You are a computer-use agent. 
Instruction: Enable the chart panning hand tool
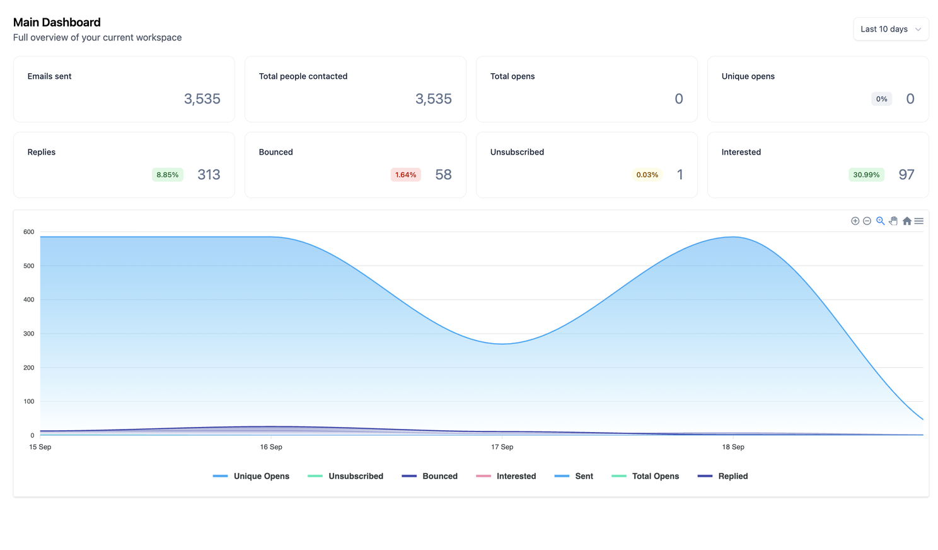[893, 221]
